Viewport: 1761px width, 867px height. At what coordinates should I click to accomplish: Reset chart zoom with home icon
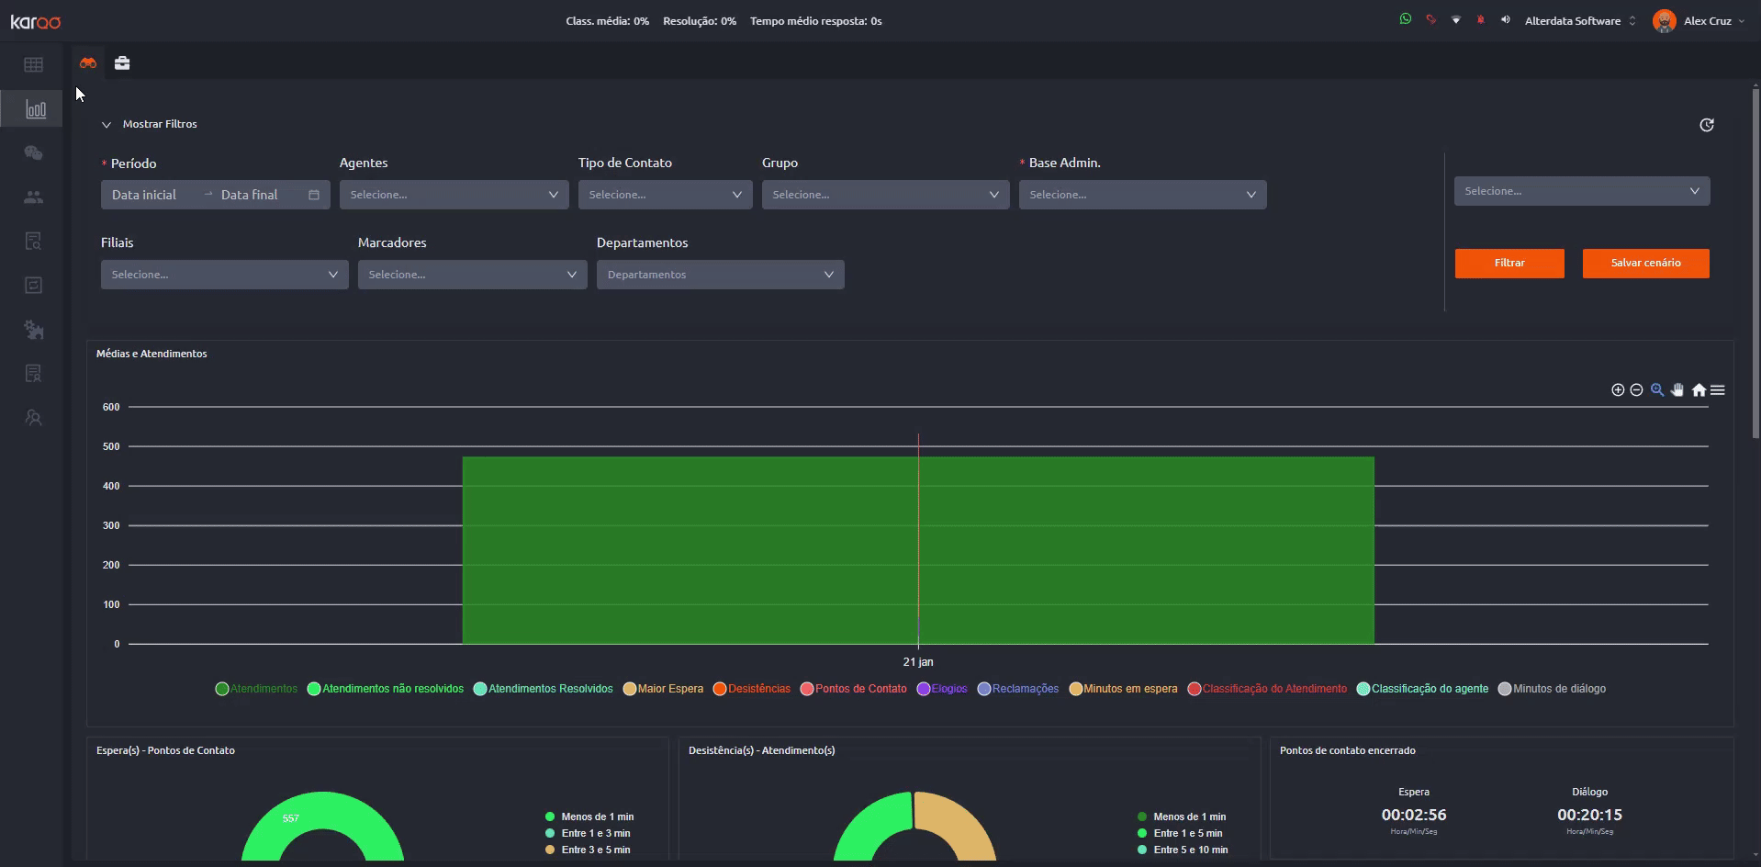point(1699,390)
